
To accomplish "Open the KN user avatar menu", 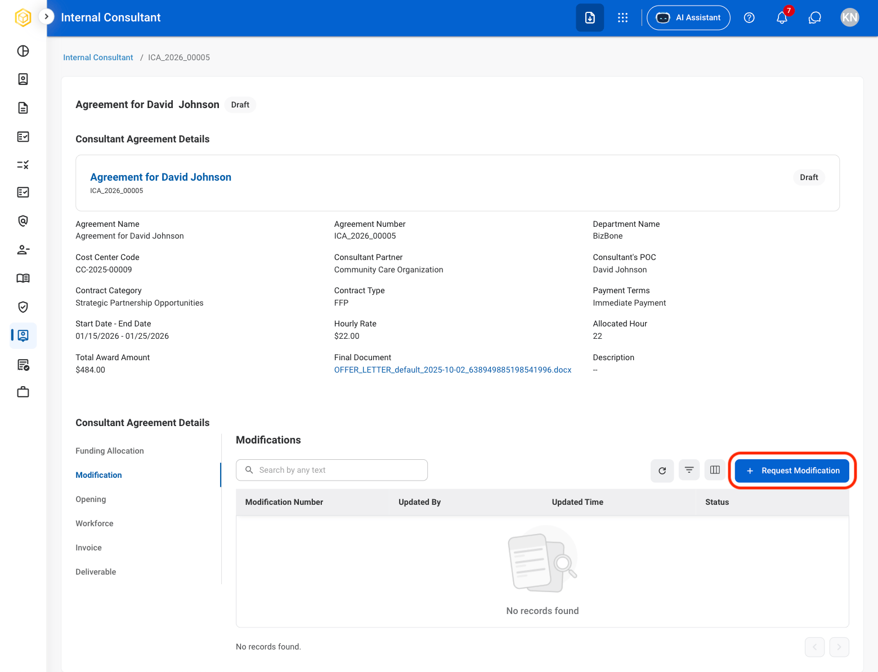I will click(849, 17).
